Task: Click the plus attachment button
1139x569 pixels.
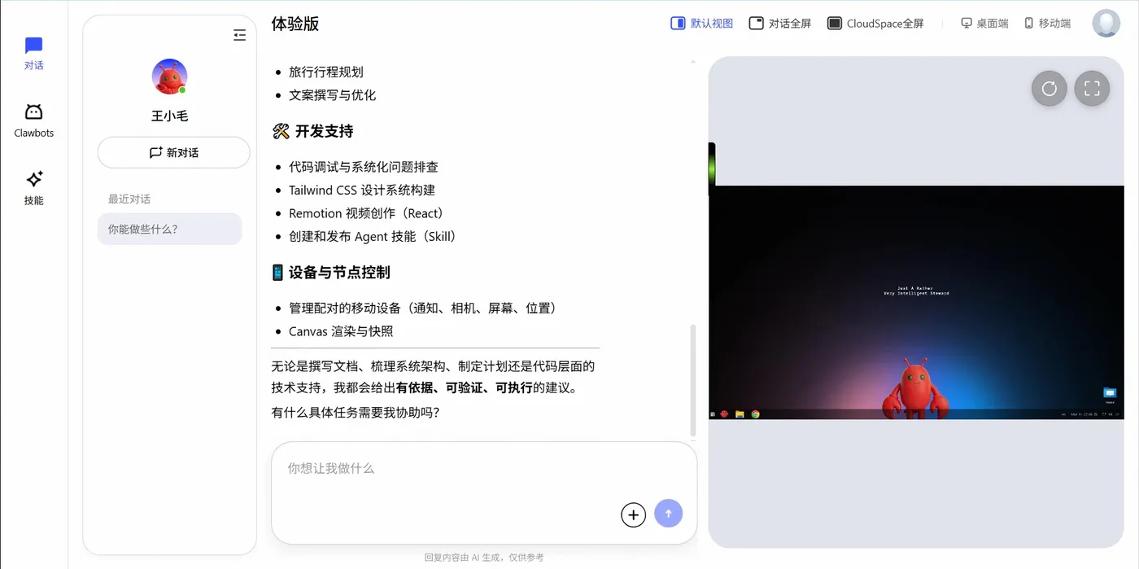Action: click(633, 514)
